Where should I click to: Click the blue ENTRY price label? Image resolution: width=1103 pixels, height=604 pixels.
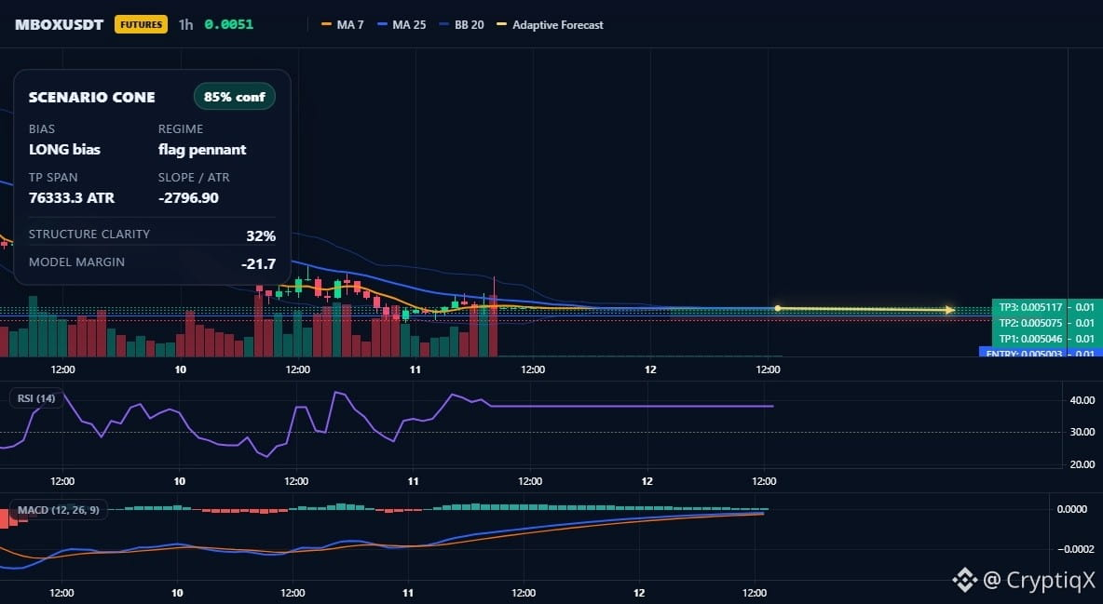1024,353
